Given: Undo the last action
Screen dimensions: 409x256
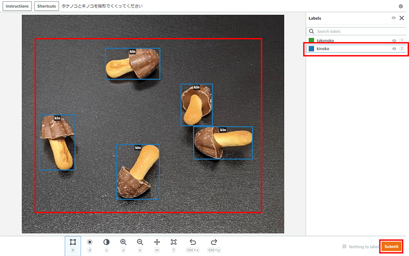Looking at the screenshot, I should pyautogui.click(x=193, y=242).
